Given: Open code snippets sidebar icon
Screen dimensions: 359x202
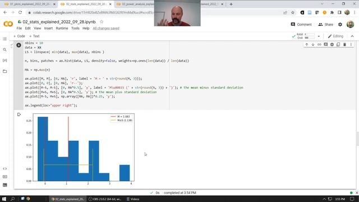Looking at the screenshot, I should pyautogui.click(x=5, y=169).
